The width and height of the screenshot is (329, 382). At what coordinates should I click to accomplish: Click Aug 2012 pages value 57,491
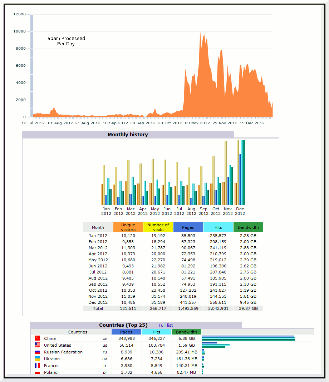pyautogui.click(x=188, y=278)
